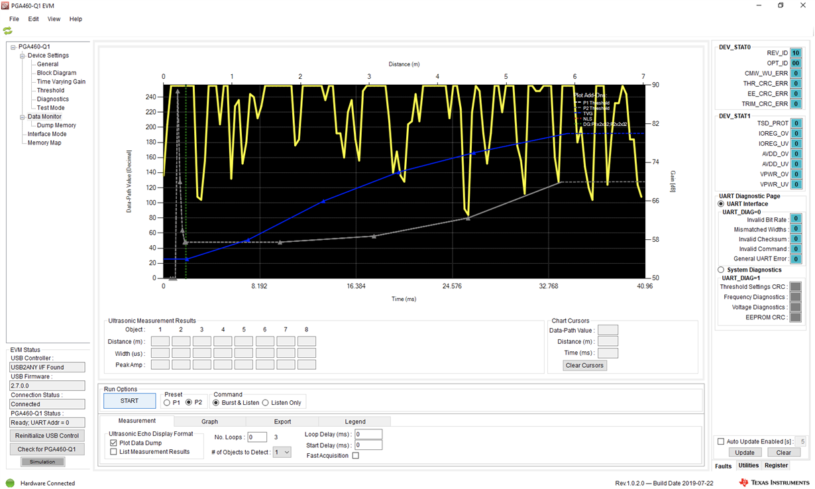Select Time Varying Gain in the tree
Image resolution: width=815 pixels, height=489 pixels.
coord(61,82)
